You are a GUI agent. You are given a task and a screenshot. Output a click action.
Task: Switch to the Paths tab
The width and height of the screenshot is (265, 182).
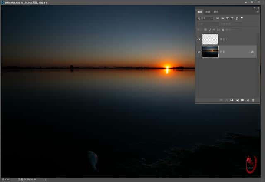tap(216, 12)
